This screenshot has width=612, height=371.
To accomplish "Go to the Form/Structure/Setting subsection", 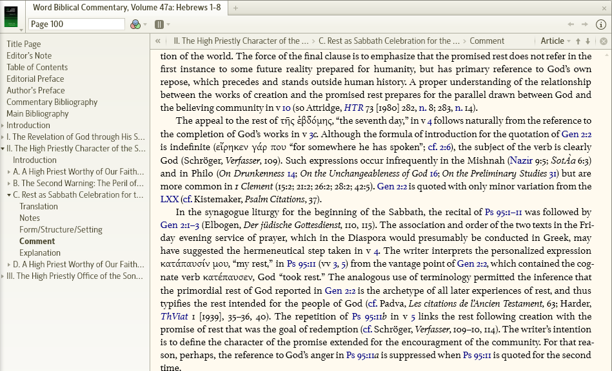I will coord(61,229).
